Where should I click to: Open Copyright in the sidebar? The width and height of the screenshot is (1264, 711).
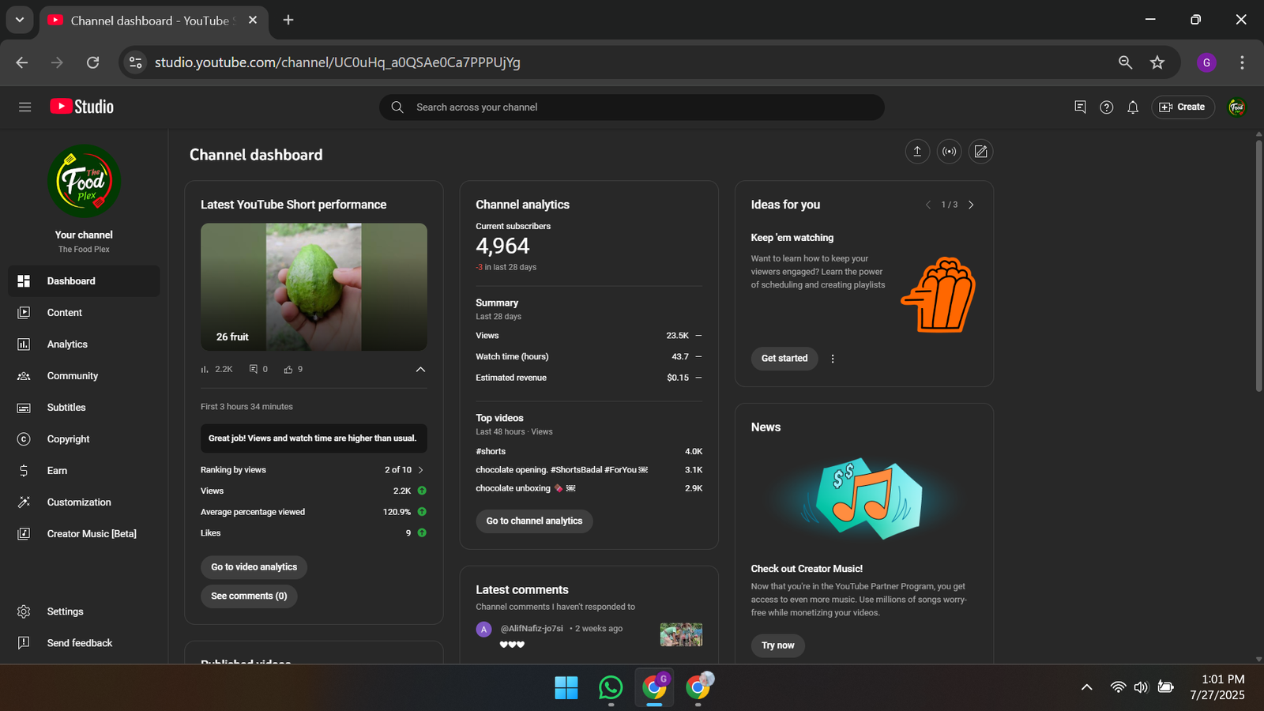(x=84, y=439)
